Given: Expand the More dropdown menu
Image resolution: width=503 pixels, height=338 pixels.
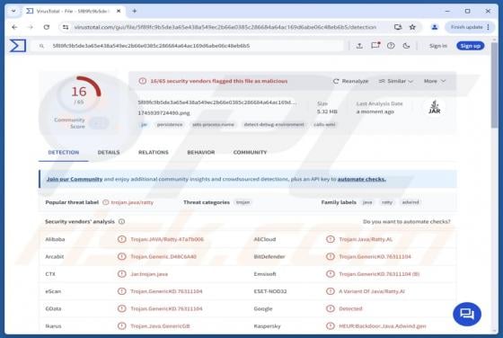Looking at the screenshot, I should [435, 81].
